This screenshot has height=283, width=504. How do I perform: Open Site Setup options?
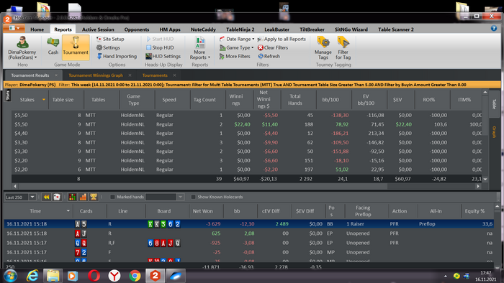pyautogui.click(x=110, y=39)
